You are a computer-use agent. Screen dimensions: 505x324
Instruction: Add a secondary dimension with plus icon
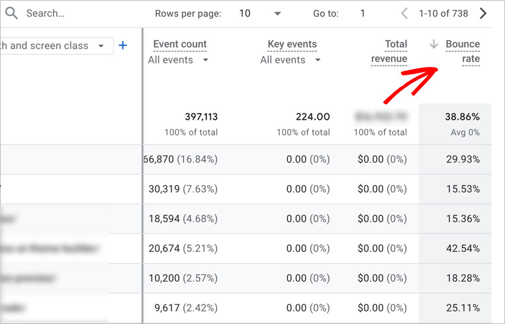coord(122,46)
